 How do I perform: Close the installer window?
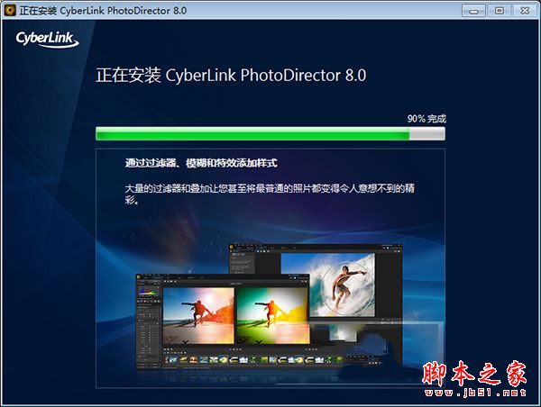tap(525, 11)
